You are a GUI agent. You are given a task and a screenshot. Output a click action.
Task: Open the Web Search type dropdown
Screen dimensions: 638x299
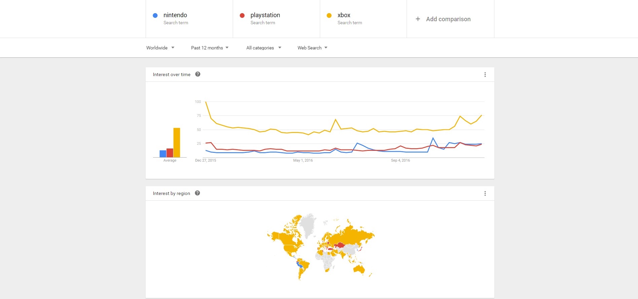(x=312, y=48)
